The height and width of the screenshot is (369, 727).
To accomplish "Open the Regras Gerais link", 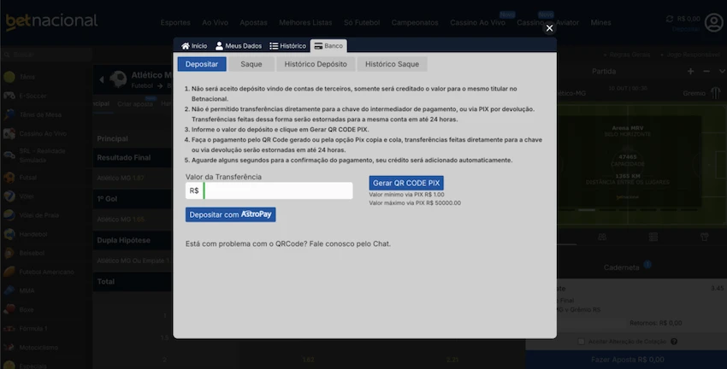I will 629,55.
